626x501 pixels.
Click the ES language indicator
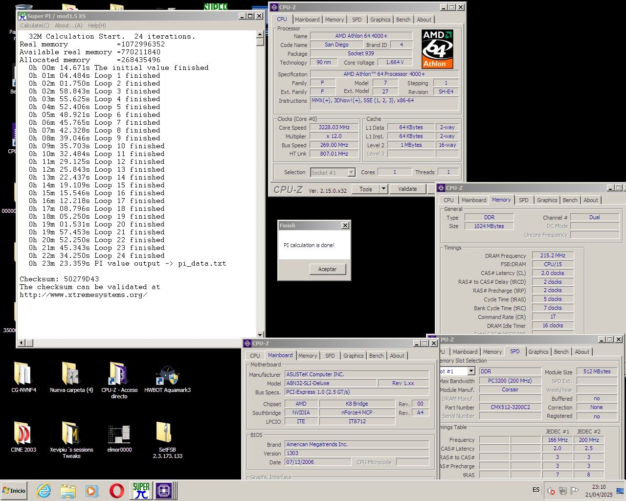pyautogui.click(x=536, y=490)
